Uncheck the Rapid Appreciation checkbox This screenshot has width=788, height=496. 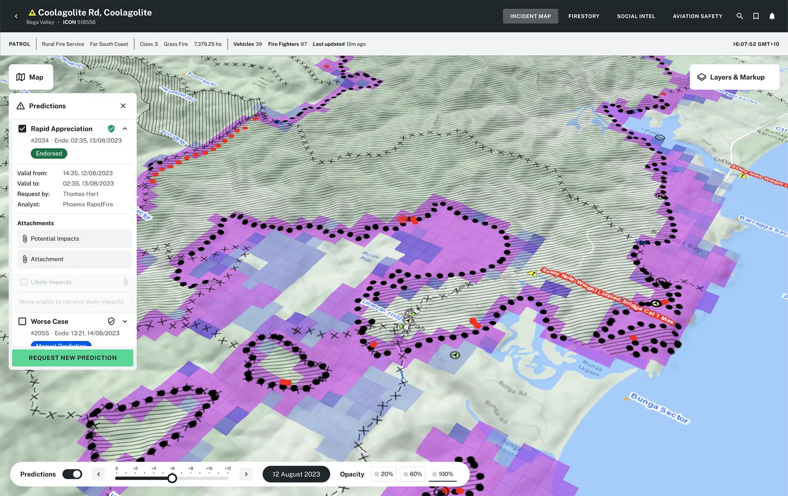[x=22, y=129]
